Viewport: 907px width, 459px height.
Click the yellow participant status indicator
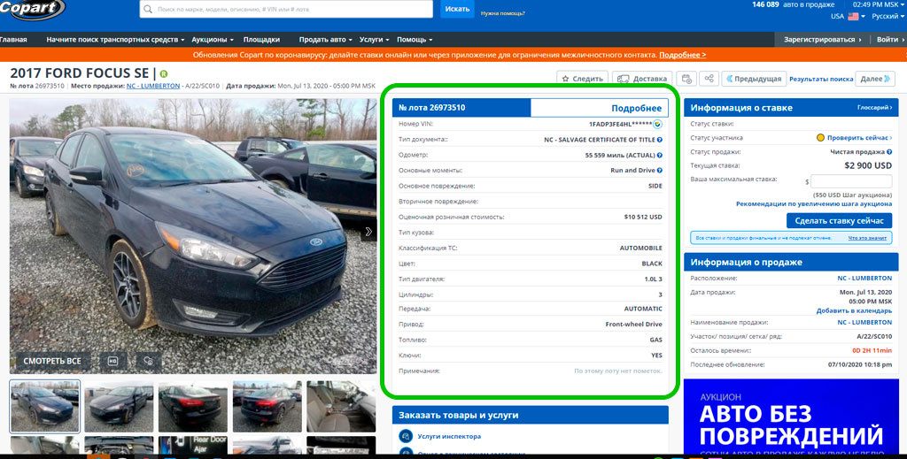click(x=820, y=138)
